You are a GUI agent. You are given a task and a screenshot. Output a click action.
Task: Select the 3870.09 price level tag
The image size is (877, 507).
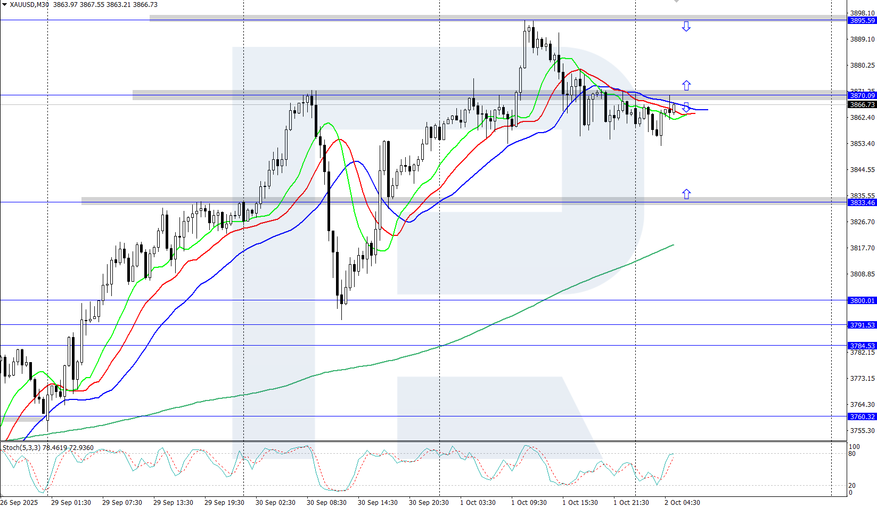[862, 95]
